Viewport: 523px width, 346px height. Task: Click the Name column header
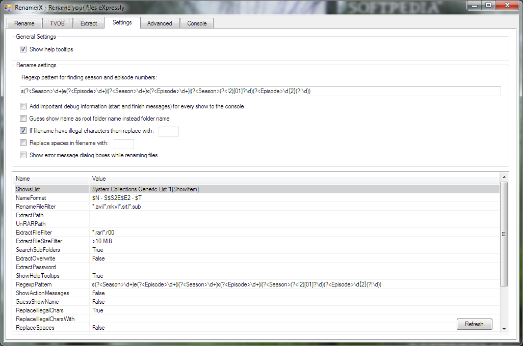point(50,179)
